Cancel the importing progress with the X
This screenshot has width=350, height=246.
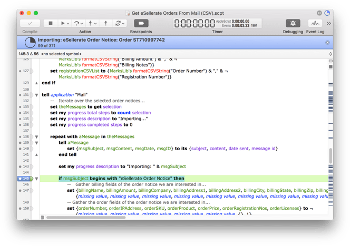[x=327, y=42]
